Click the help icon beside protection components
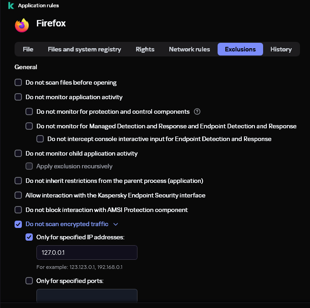 click(197, 111)
